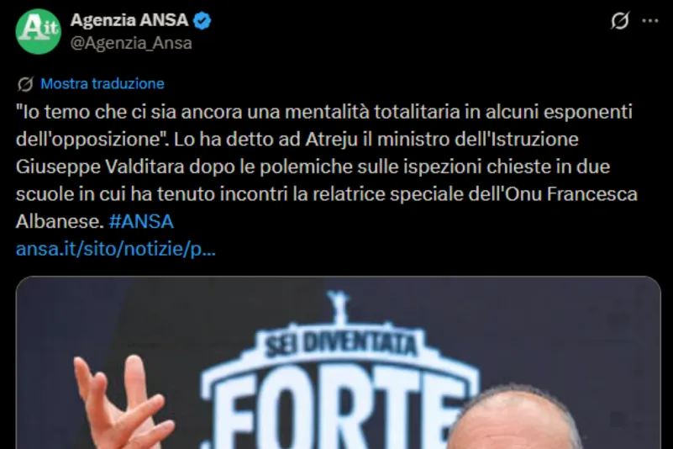This screenshot has height=449, width=673.
Task: Click the Agenzia ANSA display name
Action: pyautogui.click(x=129, y=20)
